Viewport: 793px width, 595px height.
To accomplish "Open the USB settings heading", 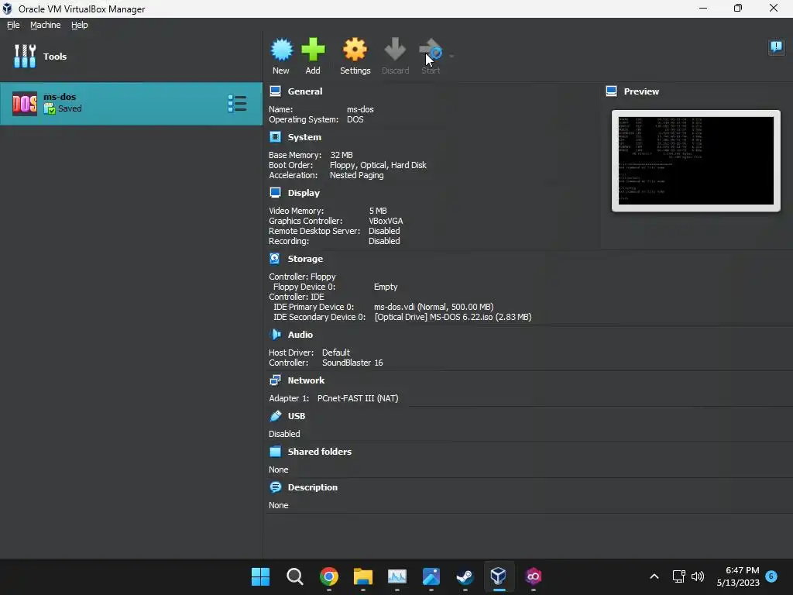I will tap(297, 416).
